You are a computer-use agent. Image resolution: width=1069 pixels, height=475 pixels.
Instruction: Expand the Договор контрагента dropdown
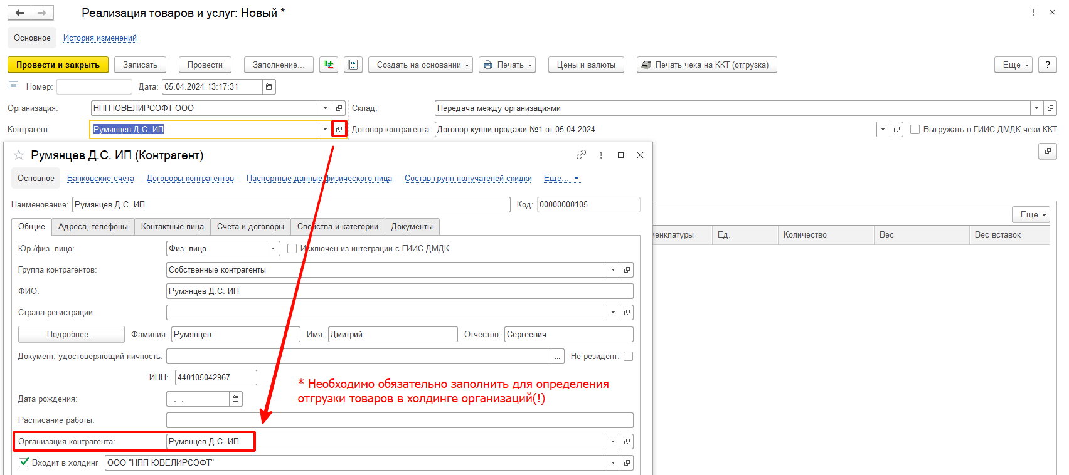tap(883, 129)
